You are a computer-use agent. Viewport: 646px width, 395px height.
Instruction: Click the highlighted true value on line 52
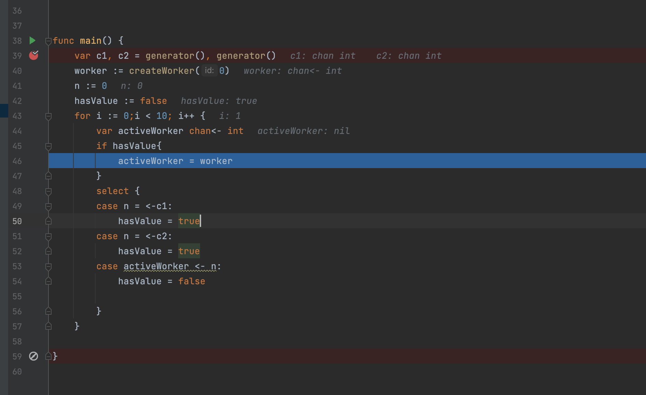pos(189,251)
